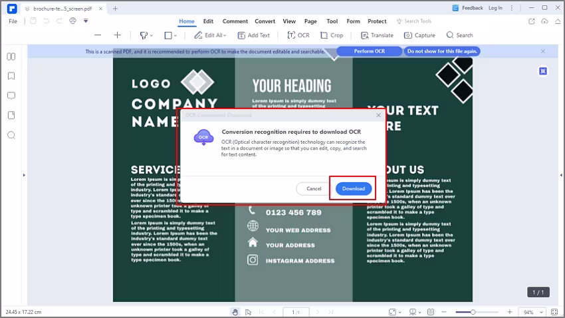Open the sidebar search panel
565x318 pixels.
click(11, 135)
